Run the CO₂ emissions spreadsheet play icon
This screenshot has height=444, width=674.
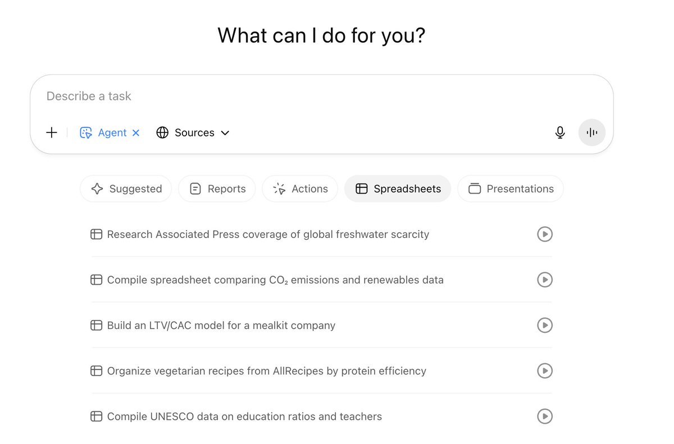545,280
